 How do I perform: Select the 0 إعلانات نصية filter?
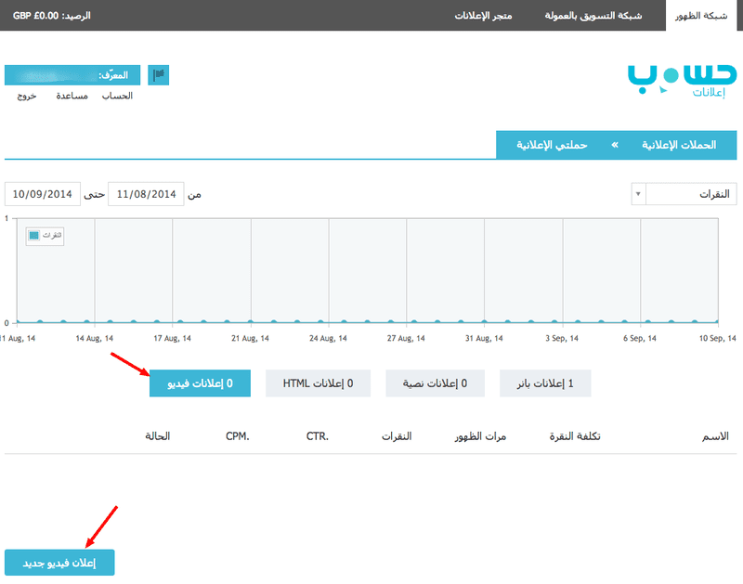(435, 383)
